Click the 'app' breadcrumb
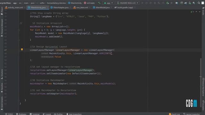 (x=15, y=3)
